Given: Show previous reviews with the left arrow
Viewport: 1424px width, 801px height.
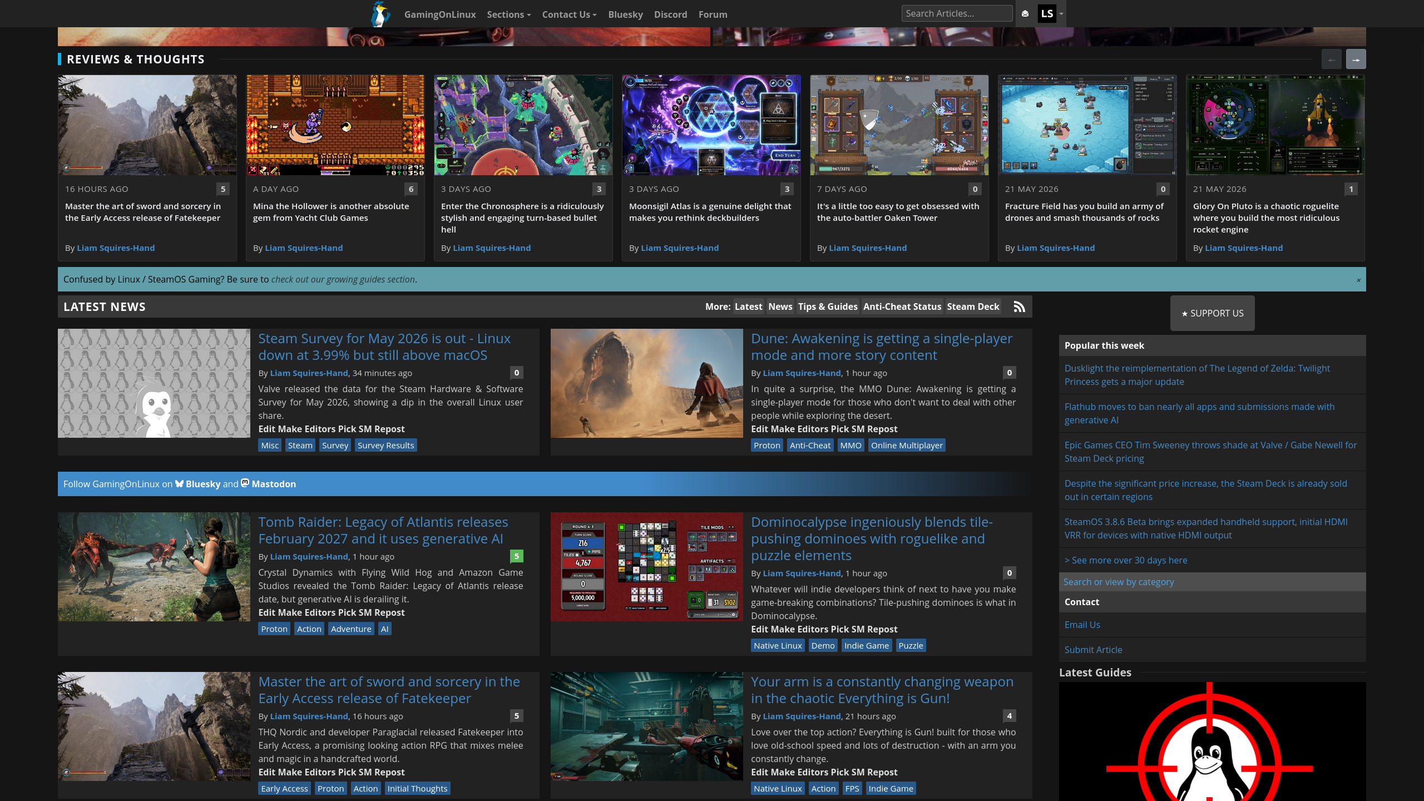Looking at the screenshot, I should tap(1331, 59).
